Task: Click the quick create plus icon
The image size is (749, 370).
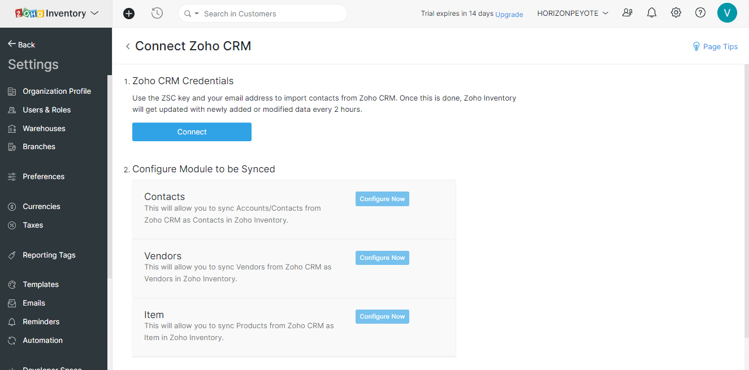Action: pos(129,14)
